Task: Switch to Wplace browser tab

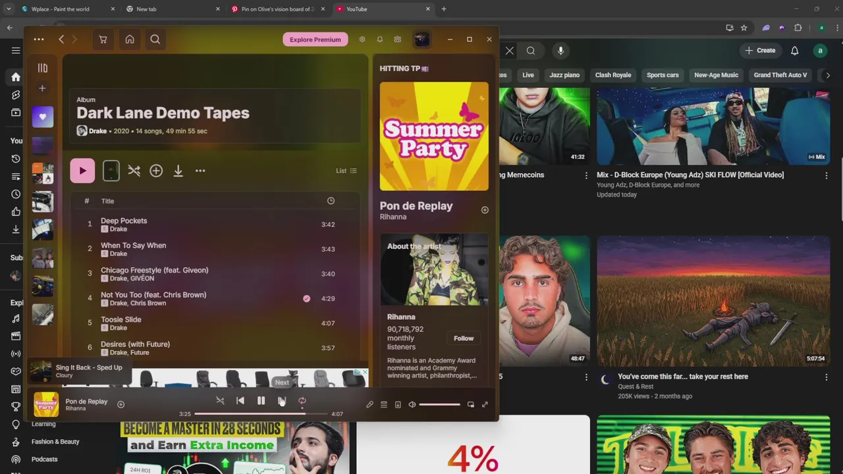Action: (68, 9)
